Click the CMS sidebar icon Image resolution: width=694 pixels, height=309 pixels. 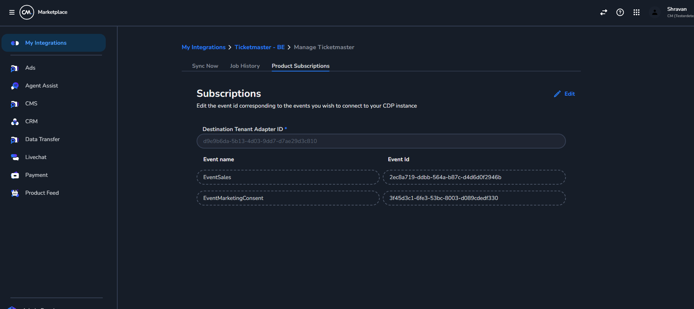(x=15, y=104)
